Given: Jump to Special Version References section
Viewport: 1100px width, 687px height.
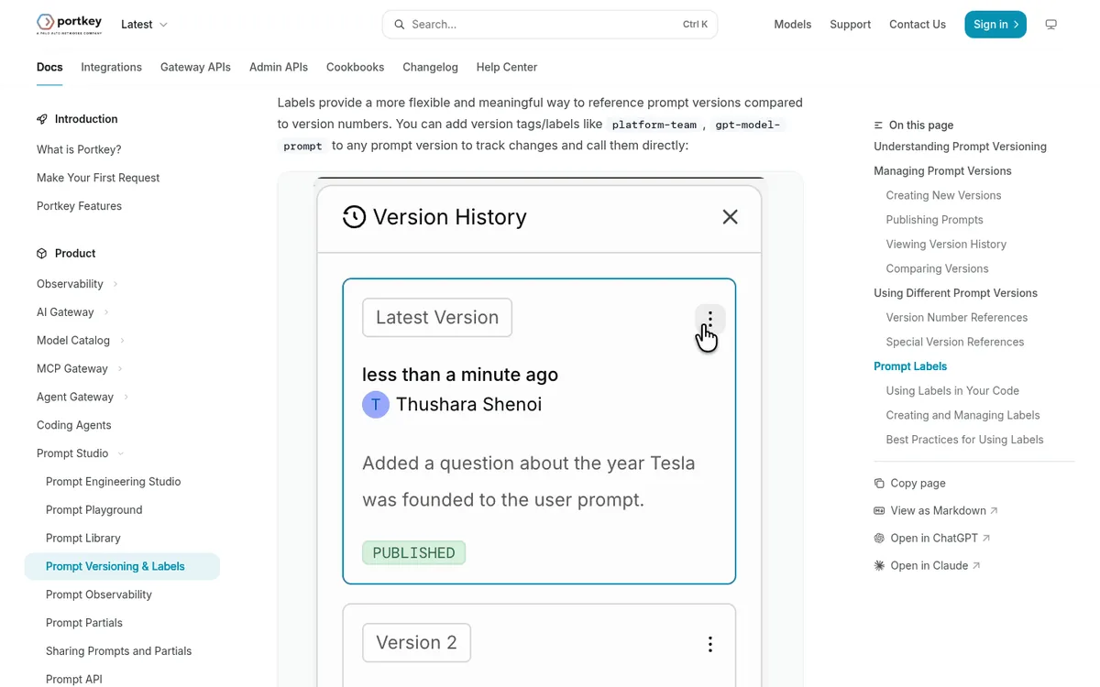Looking at the screenshot, I should pyautogui.click(x=955, y=342).
